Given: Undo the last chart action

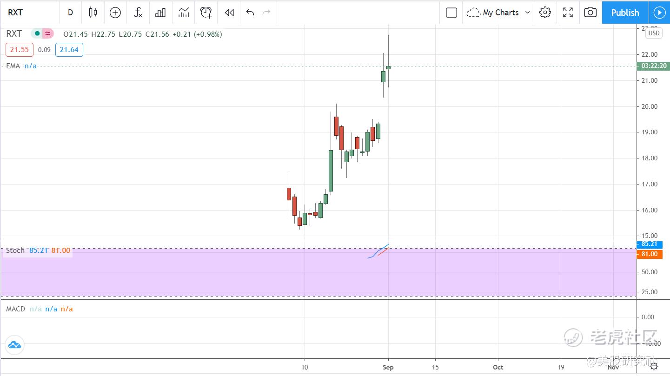Looking at the screenshot, I should tap(250, 13).
